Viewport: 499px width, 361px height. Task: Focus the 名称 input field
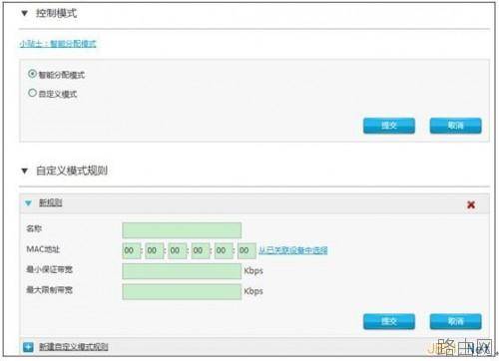coord(182,230)
